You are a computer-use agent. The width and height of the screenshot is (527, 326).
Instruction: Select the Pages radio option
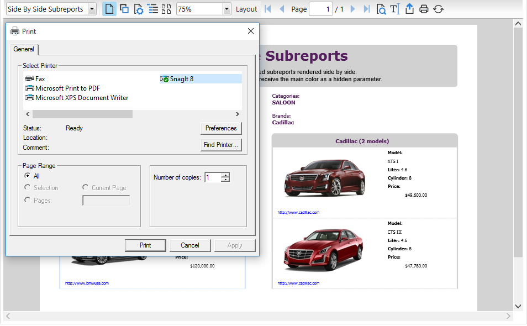(27, 201)
